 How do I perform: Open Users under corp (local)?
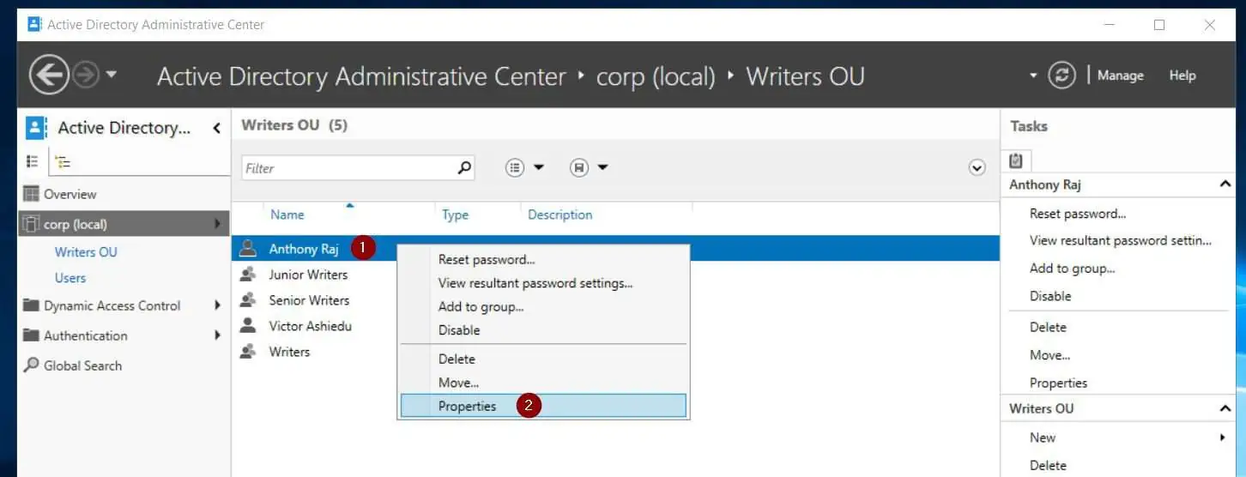coord(70,277)
